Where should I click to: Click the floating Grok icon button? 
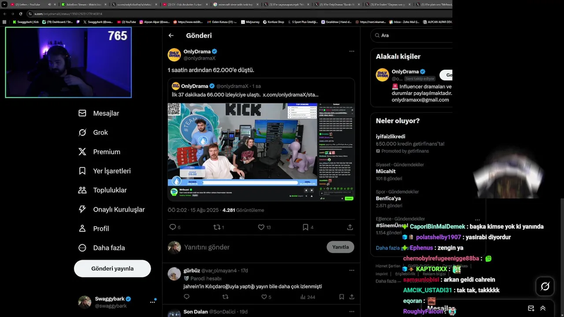[x=545, y=287]
